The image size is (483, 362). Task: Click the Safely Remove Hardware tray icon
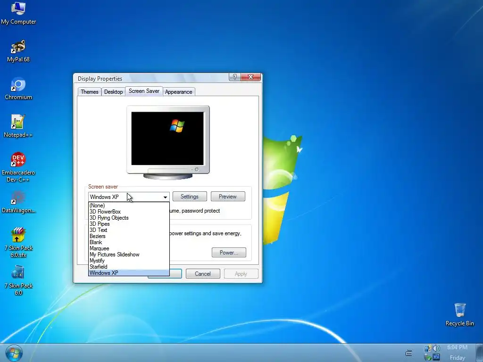pos(427,357)
